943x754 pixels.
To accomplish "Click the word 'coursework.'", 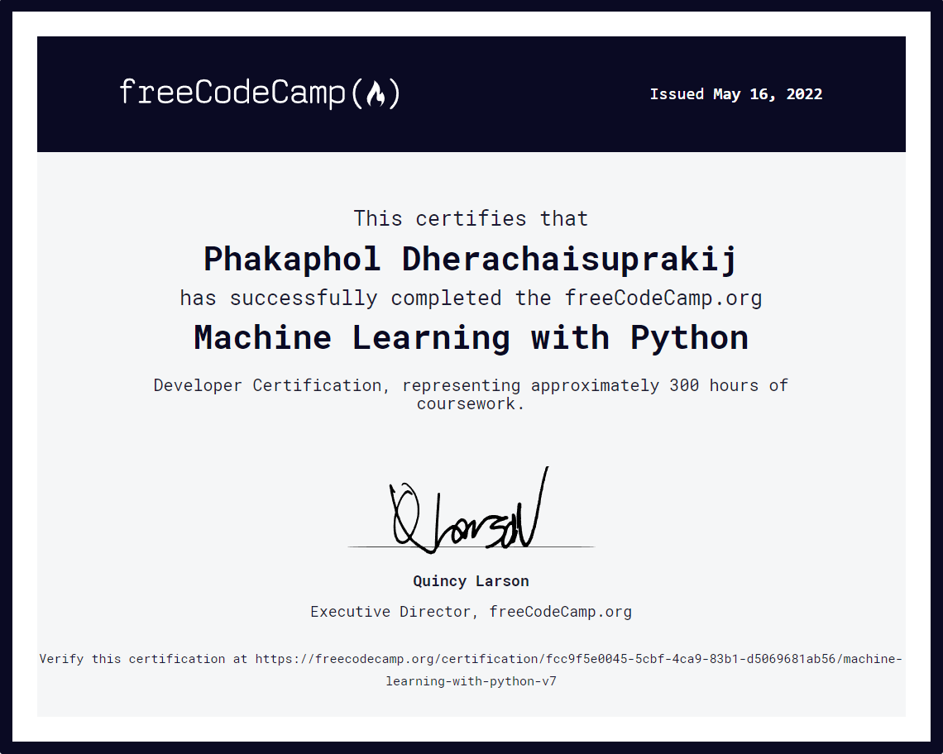I will (x=471, y=404).
